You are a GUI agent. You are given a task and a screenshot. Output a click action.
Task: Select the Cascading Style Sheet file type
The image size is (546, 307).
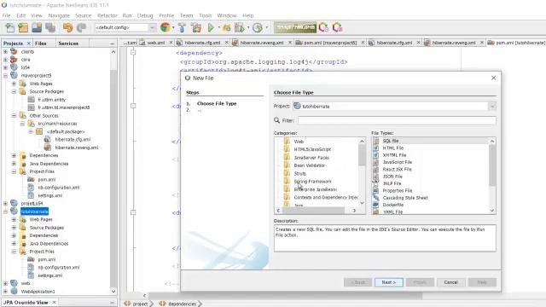coord(405,198)
